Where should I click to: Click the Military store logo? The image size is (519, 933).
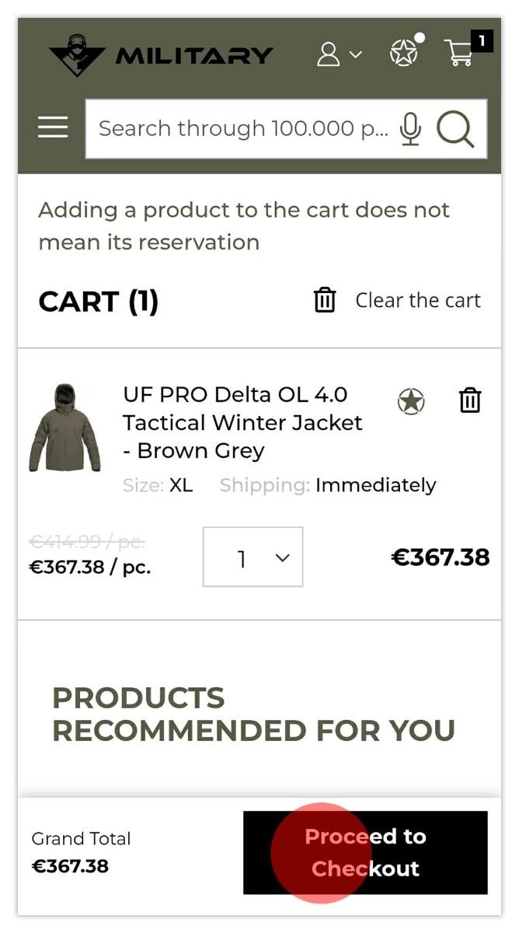(x=161, y=55)
